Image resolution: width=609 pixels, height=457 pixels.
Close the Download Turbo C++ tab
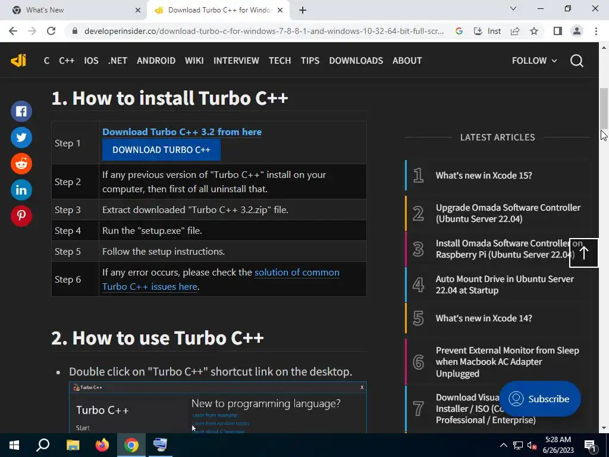coord(280,10)
